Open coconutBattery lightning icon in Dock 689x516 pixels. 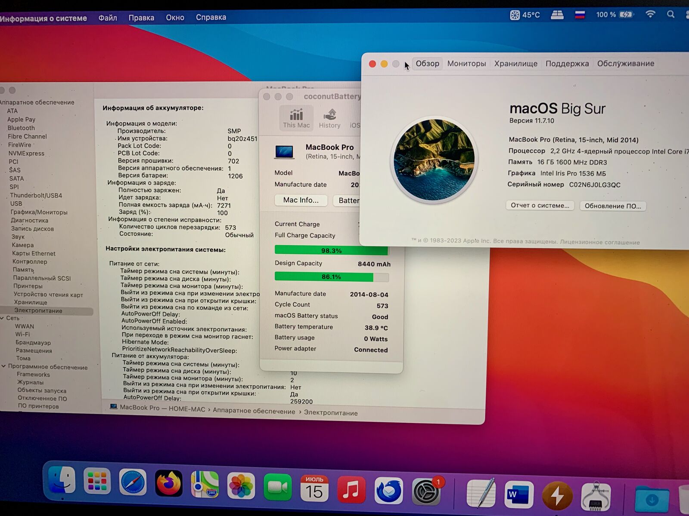pos(557,496)
